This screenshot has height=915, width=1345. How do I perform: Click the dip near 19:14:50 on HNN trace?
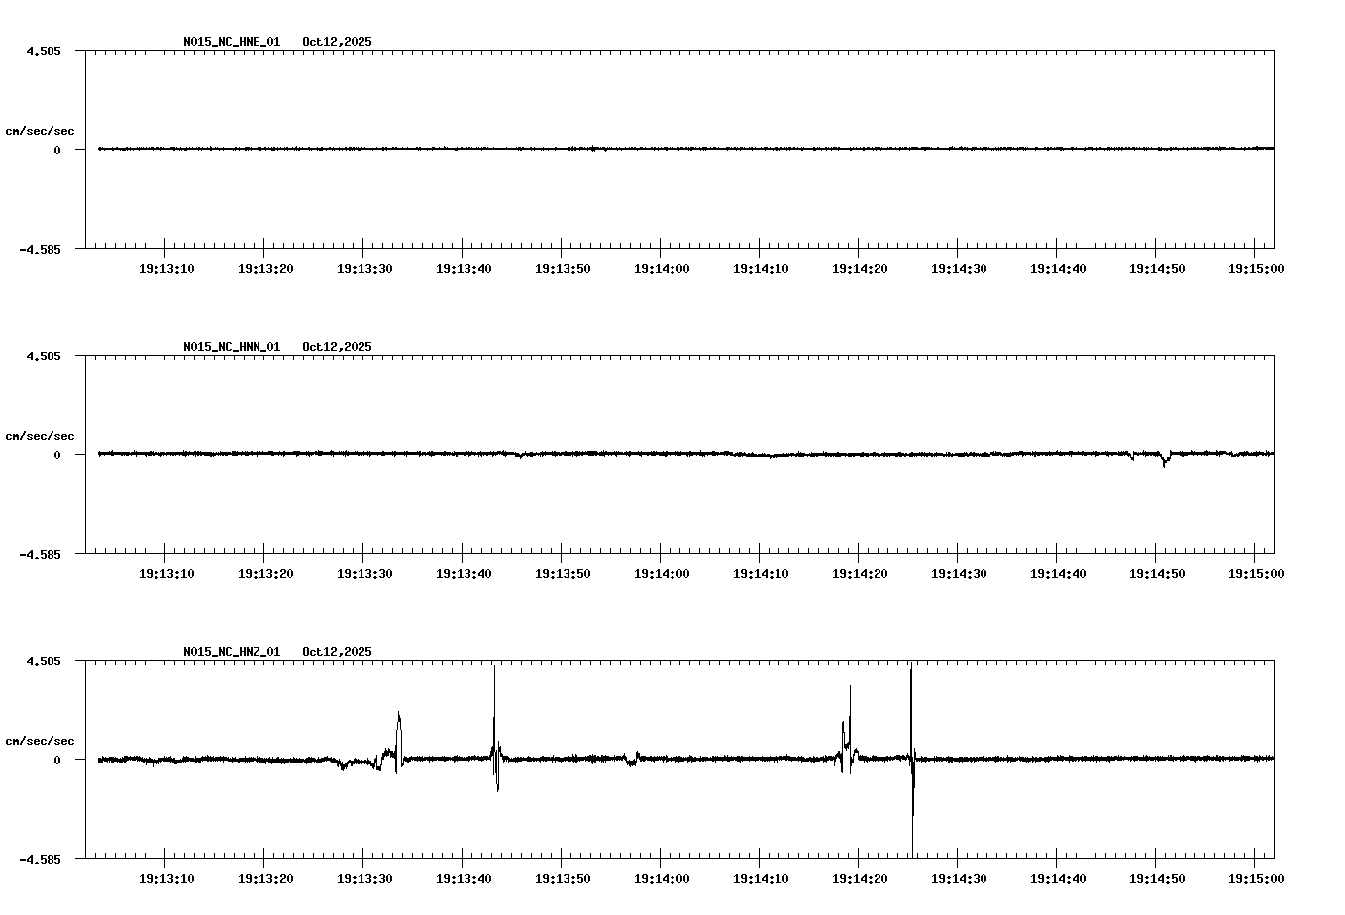click(x=1161, y=462)
